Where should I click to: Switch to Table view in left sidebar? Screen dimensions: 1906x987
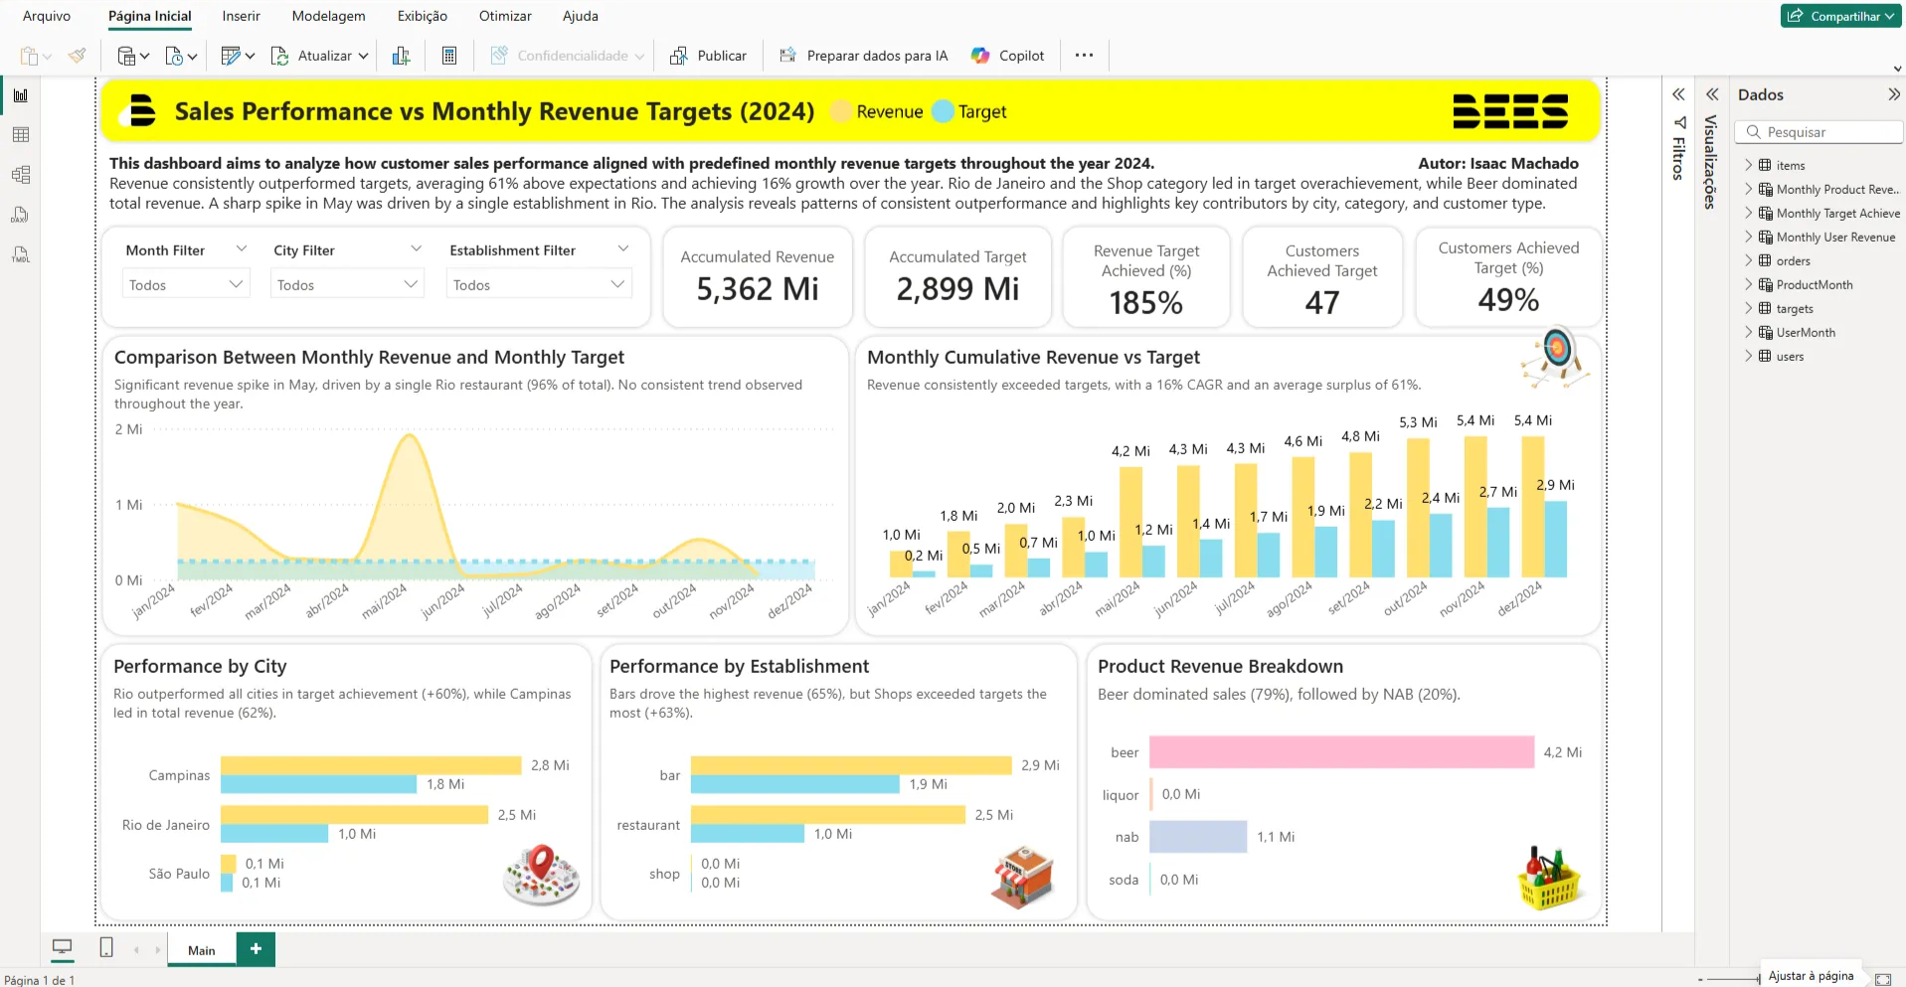(x=21, y=134)
